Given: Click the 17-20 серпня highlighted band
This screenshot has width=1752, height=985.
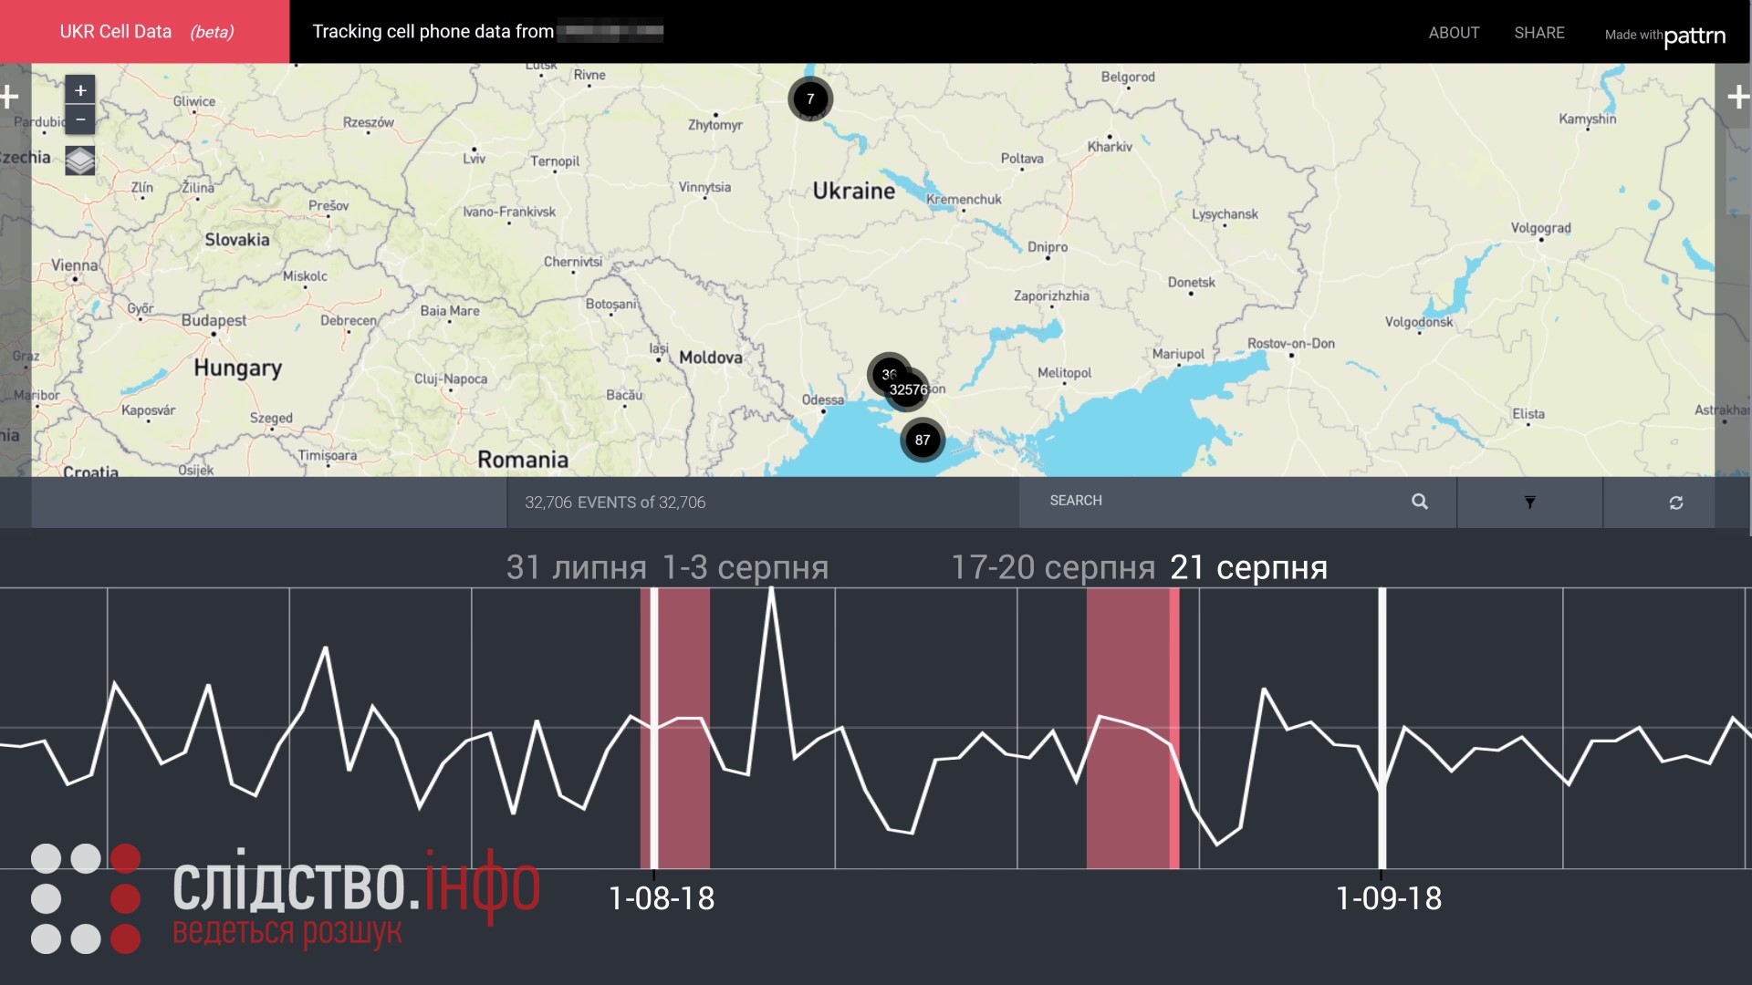Looking at the screenshot, I should [1128, 728].
